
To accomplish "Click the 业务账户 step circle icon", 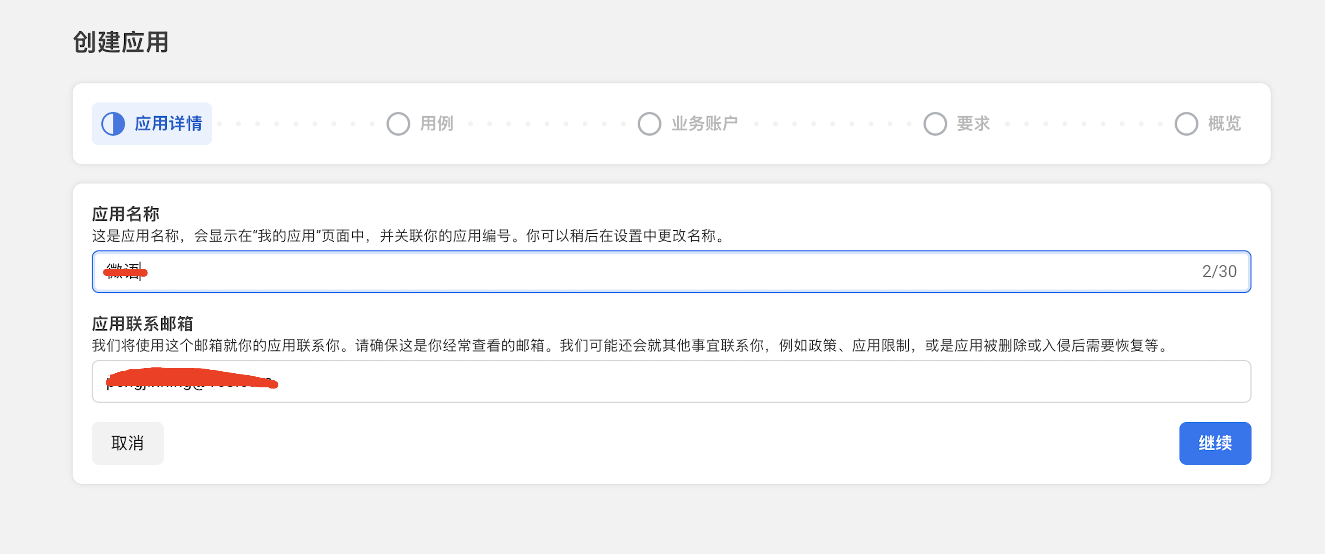I will 649,124.
